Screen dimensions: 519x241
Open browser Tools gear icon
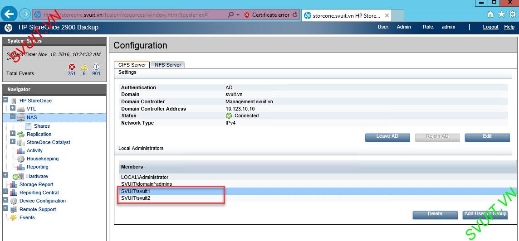point(512,14)
